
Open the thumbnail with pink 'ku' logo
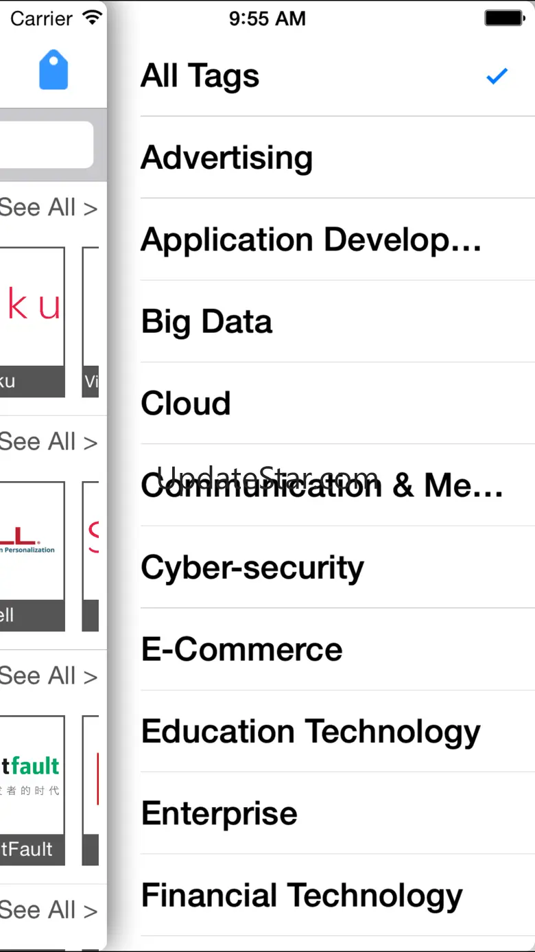point(32,321)
